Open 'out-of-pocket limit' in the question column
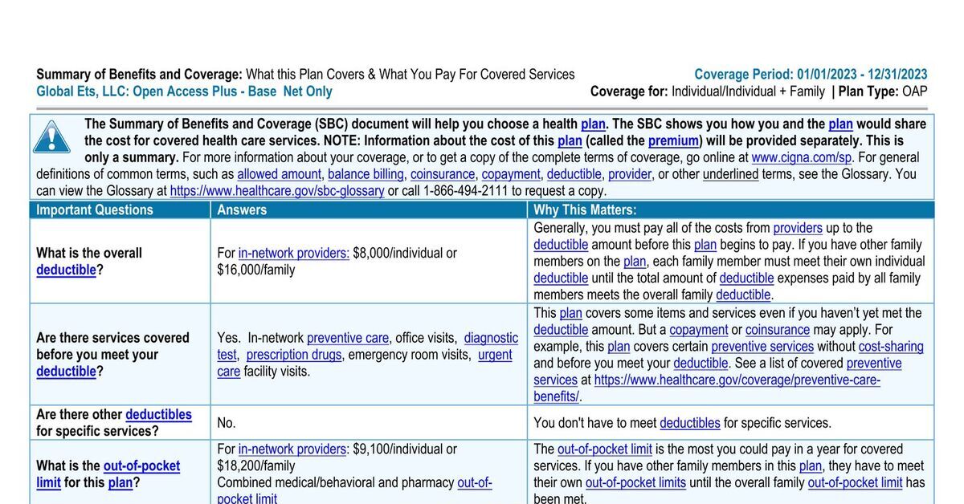The width and height of the screenshot is (964, 504). [x=141, y=466]
